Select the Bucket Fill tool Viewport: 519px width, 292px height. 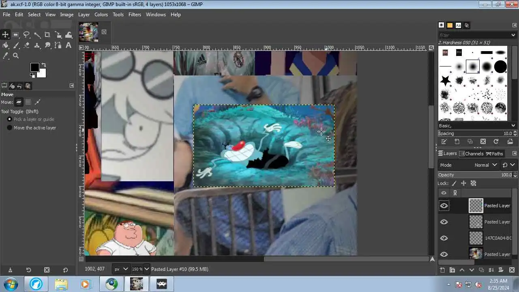tap(5, 45)
